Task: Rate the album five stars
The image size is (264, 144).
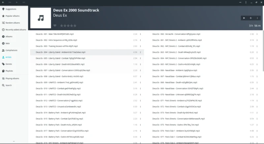Action: 75,26
